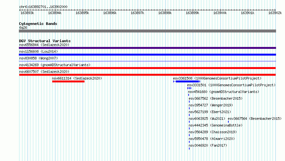Click the nsv4134269 (gnomADStructuralVariants) label
Image resolution: width=285 pixels, height=161 pixels.
[55, 65]
